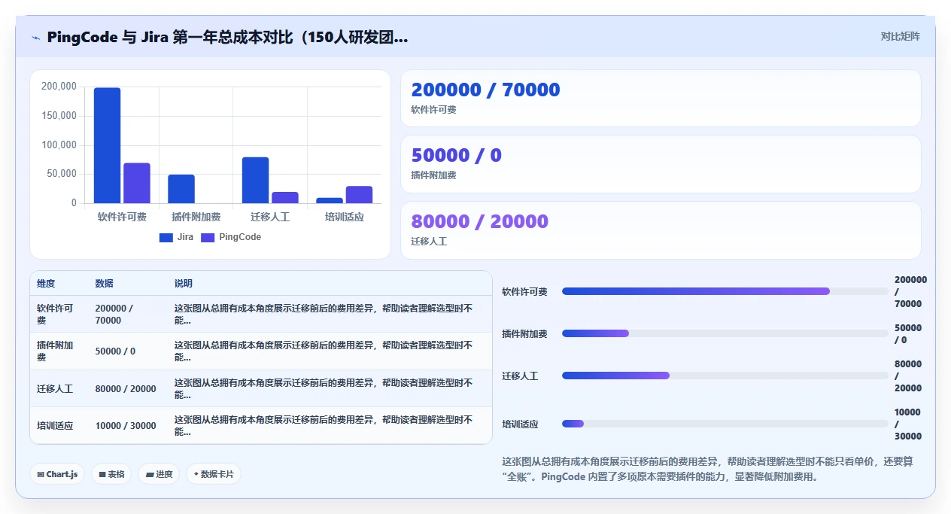Click the 培训适应 progress bar
Screen dimensions: 951x514
point(725,424)
